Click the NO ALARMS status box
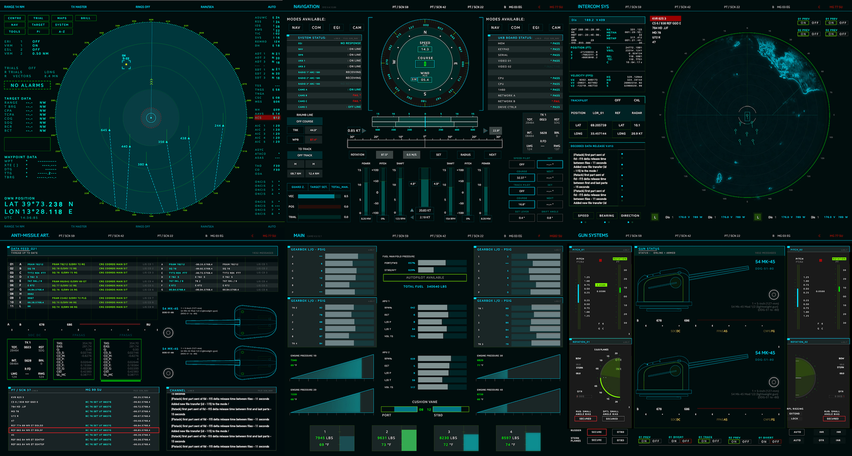Viewport: 852px width, 456px height. point(27,85)
